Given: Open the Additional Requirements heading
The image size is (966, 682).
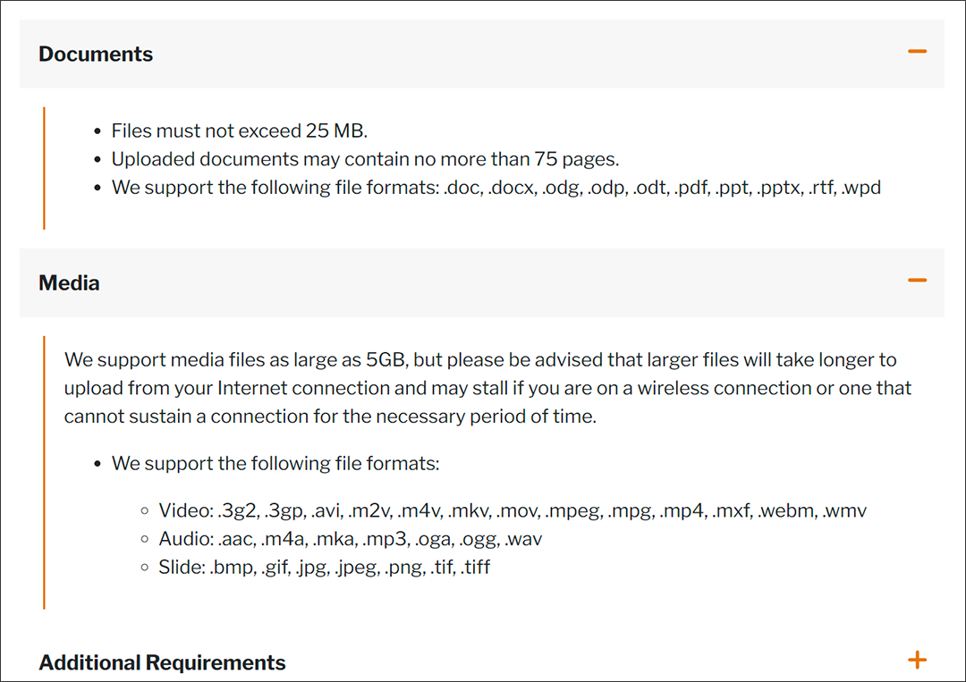Looking at the screenshot, I should (162, 663).
